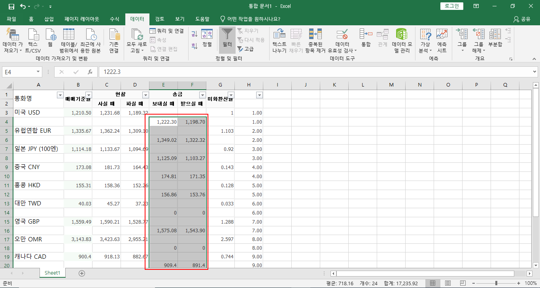The width and height of the screenshot is (540, 288).
Task: Sort ascending with the top sort icon
Action: tap(194, 34)
